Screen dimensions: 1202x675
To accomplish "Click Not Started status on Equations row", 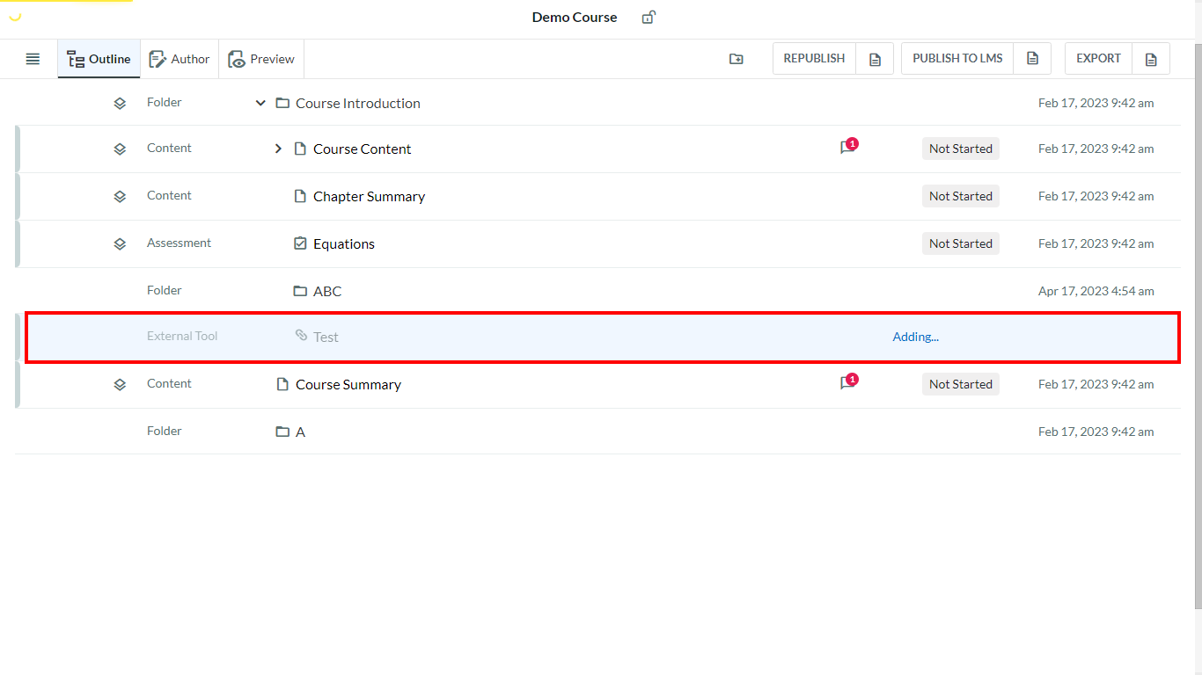I will tap(961, 243).
